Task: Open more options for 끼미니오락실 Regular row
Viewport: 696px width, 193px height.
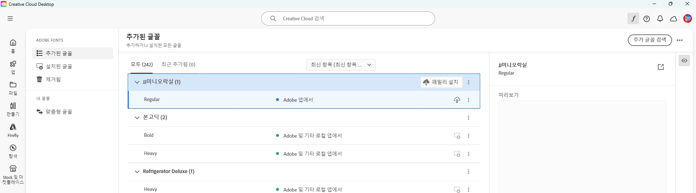Action: (x=469, y=100)
